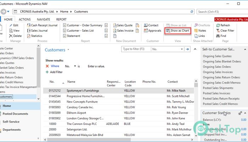
Task: Open the Sales Journal
Action: (37, 31)
